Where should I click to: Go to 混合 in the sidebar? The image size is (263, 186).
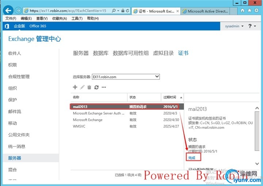pyautogui.click(x=12, y=170)
